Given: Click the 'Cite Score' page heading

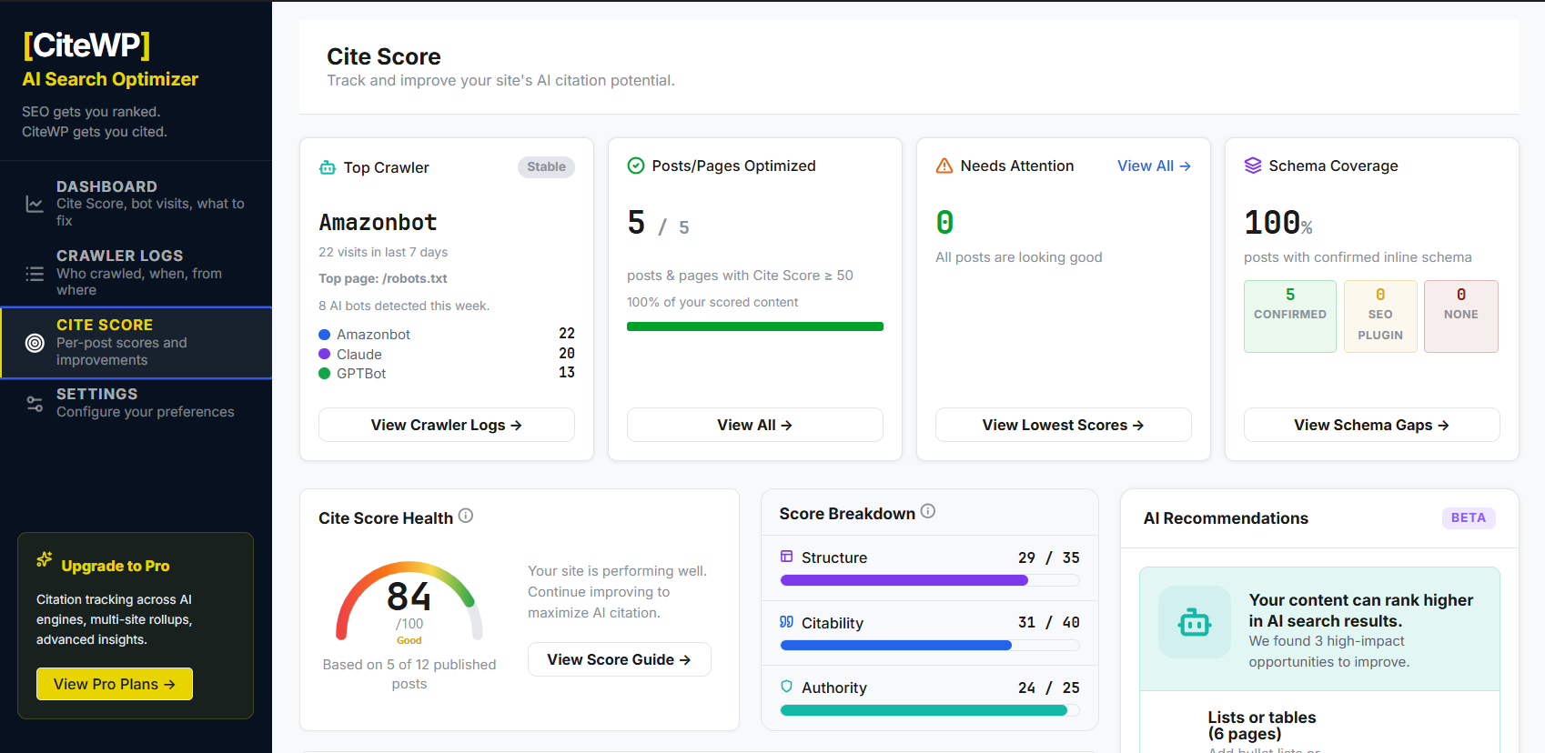Looking at the screenshot, I should tap(384, 56).
